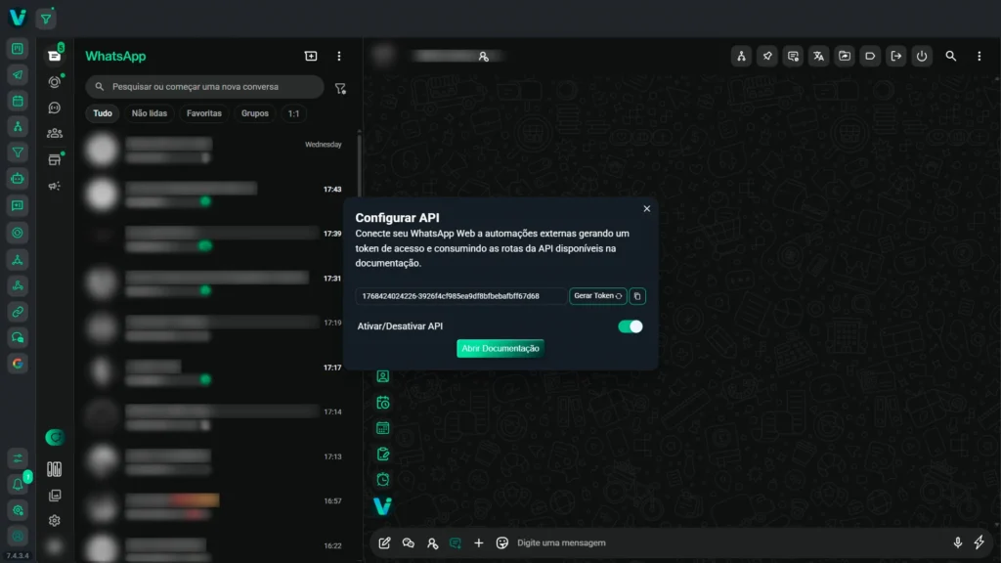1001x563 pixels.
Task: Disable the Ativar/Desativar API switch
Action: pyautogui.click(x=631, y=326)
